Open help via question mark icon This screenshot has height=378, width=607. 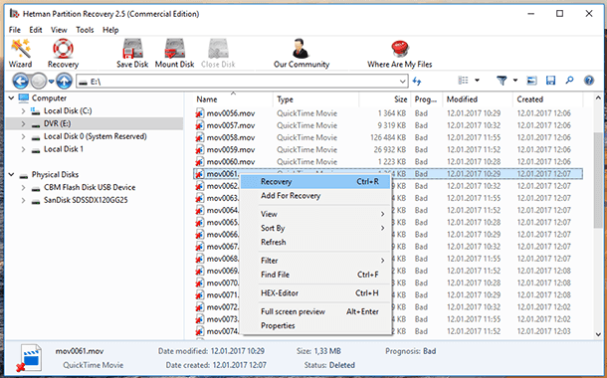[x=589, y=81]
